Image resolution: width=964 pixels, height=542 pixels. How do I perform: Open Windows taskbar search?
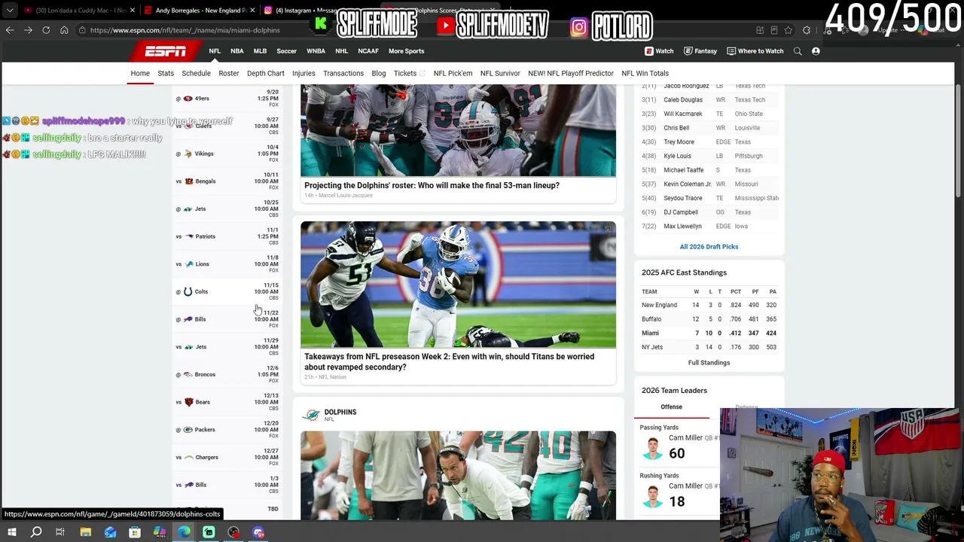click(36, 532)
